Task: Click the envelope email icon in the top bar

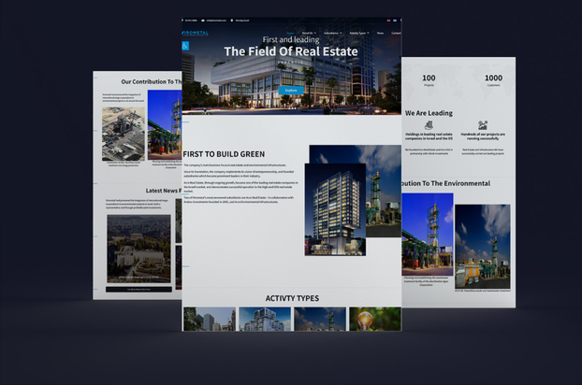Action: [x=203, y=21]
